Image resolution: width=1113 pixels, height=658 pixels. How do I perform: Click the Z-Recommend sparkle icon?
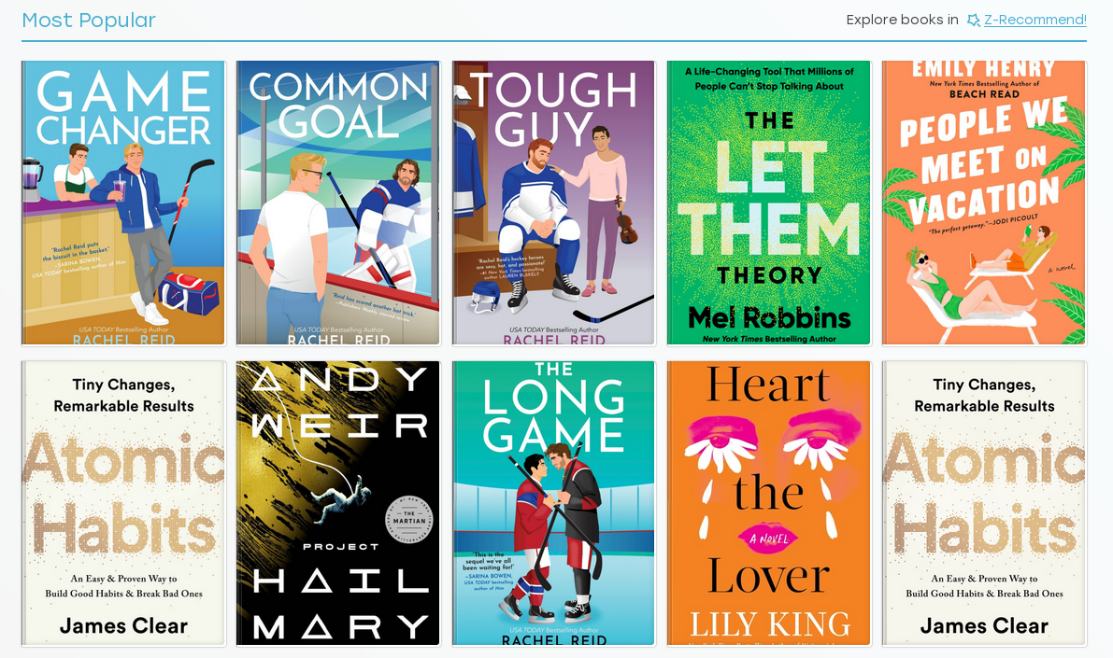[974, 21]
